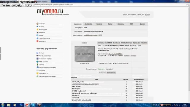Open the css710.myarena.ru:27255 server address link

coord(93,35)
